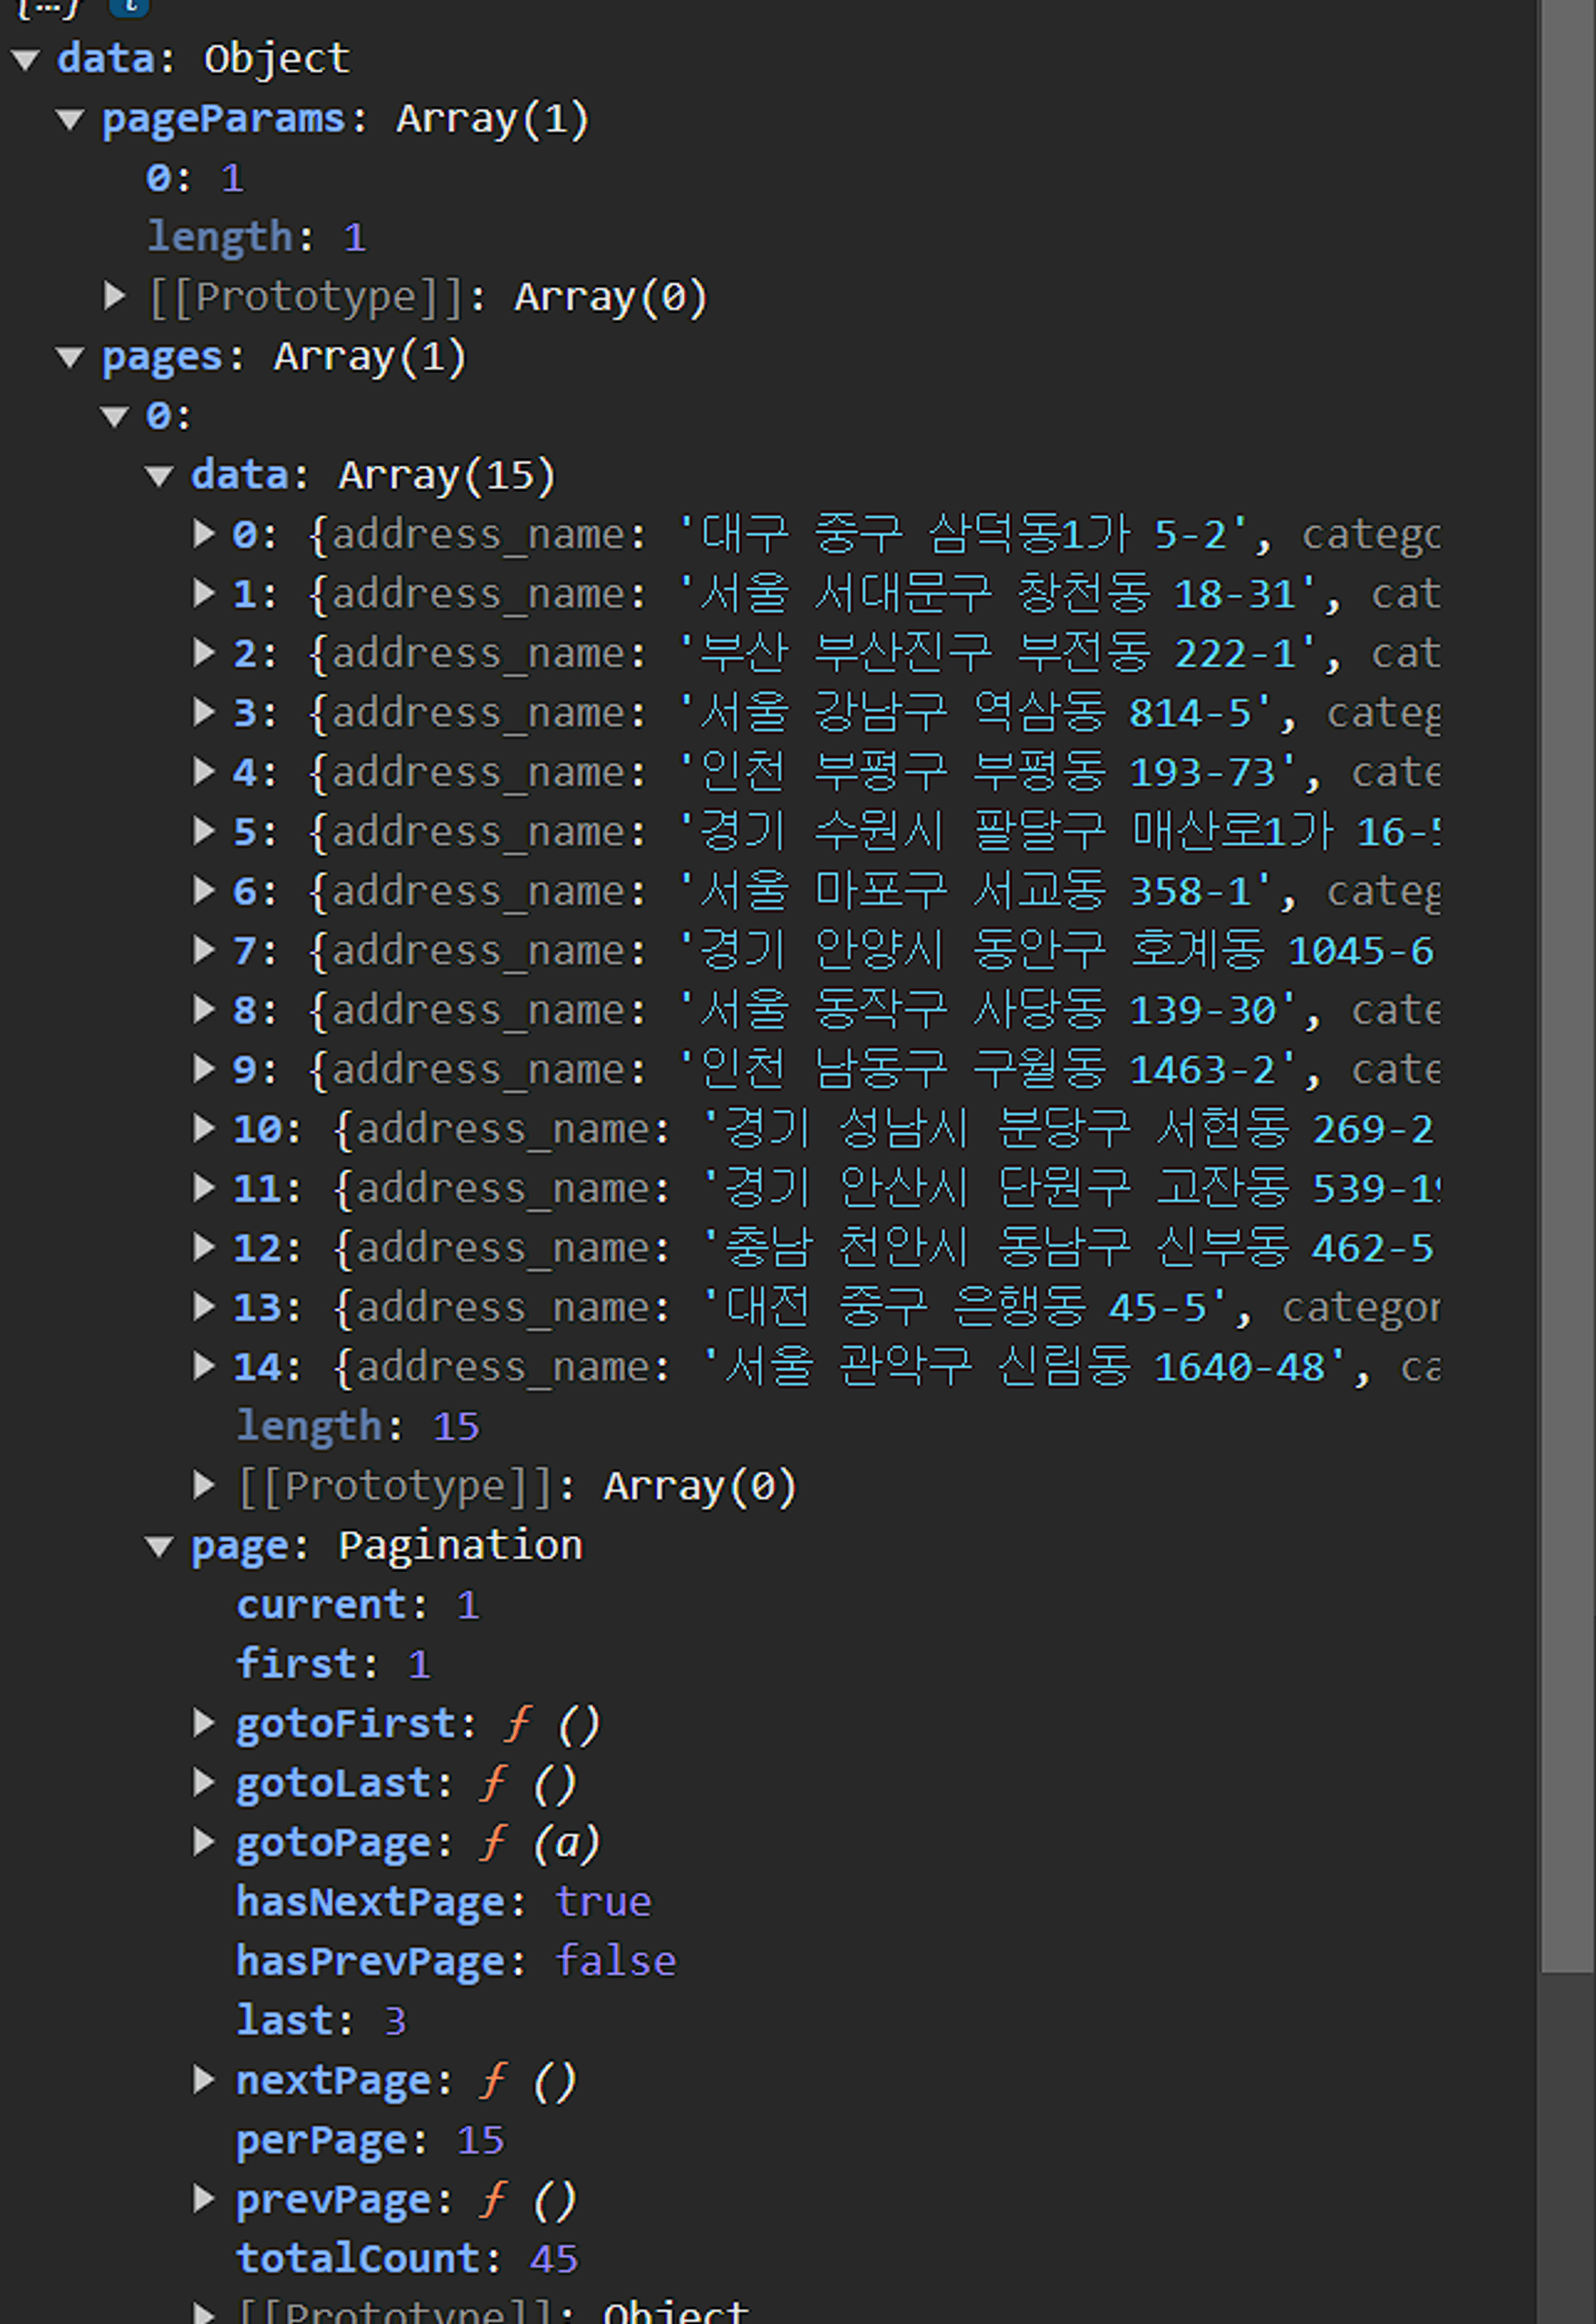This screenshot has height=2324, width=1596.
Task: Expand item 3 '서울 강남구 역삼동 814-5'
Action: click(204, 713)
